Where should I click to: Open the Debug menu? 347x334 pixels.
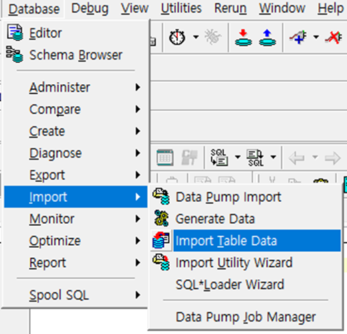tap(90, 9)
